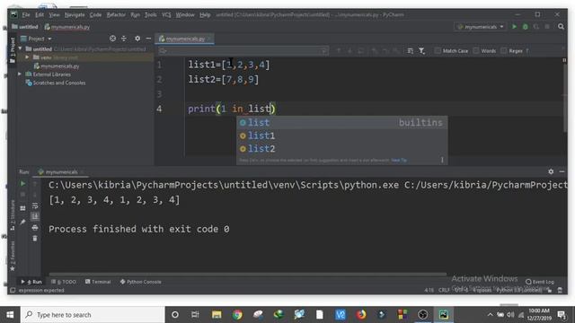Start debugging with the bug icon
The width and height of the screenshot is (575, 323).
525,27
